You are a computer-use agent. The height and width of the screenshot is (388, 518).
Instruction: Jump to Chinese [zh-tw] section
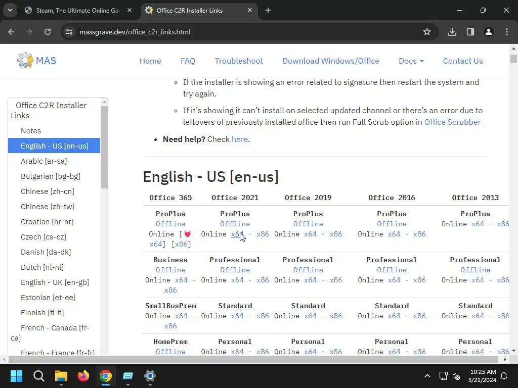(48, 207)
